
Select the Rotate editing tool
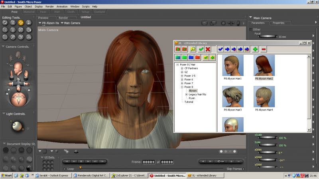[5, 23]
